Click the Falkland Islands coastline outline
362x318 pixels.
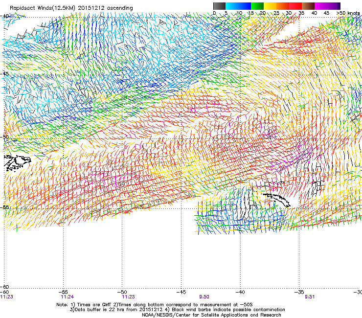[17, 163]
